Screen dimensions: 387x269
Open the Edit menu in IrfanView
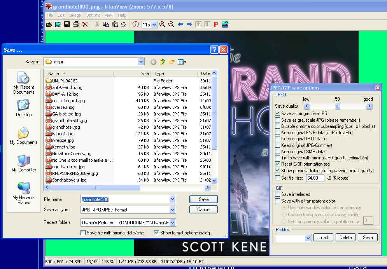(61, 15)
